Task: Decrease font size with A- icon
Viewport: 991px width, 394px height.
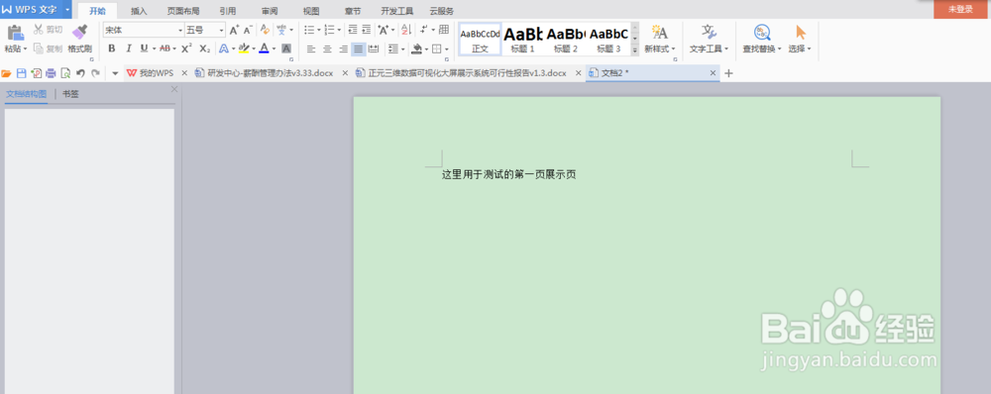Action: tap(249, 30)
